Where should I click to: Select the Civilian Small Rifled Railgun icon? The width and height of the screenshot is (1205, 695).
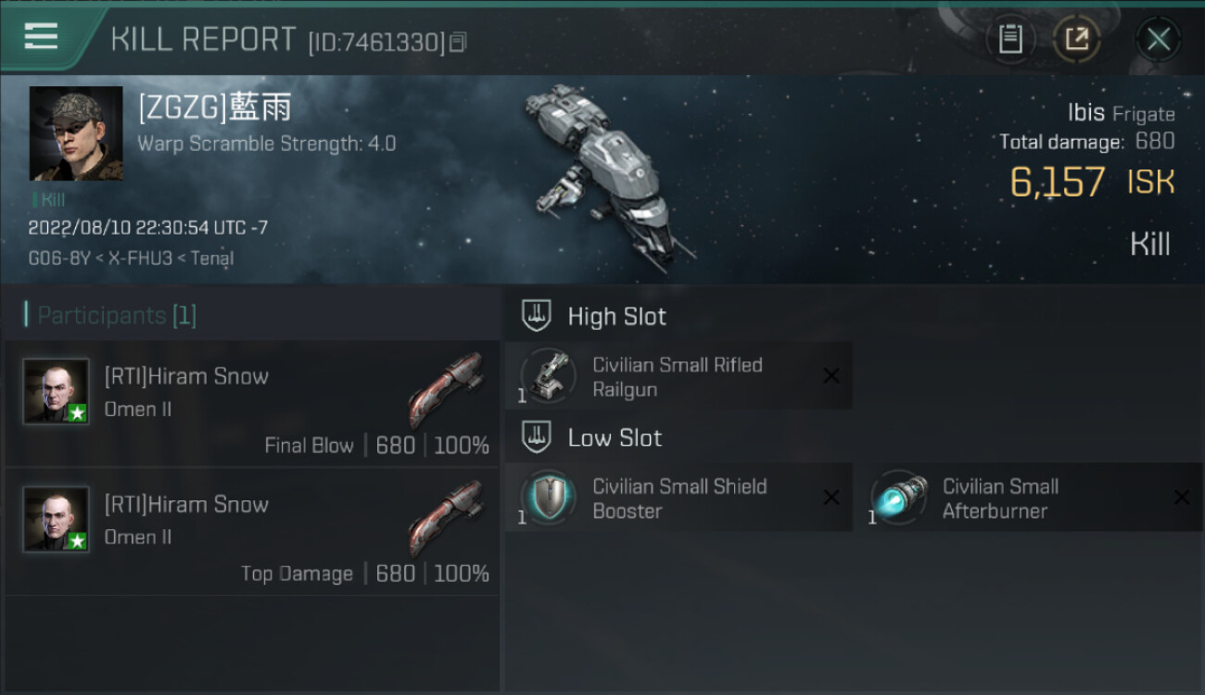pyautogui.click(x=548, y=377)
